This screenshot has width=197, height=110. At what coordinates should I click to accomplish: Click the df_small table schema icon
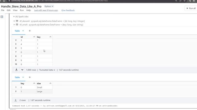pyautogui.click(x=17, y=25)
